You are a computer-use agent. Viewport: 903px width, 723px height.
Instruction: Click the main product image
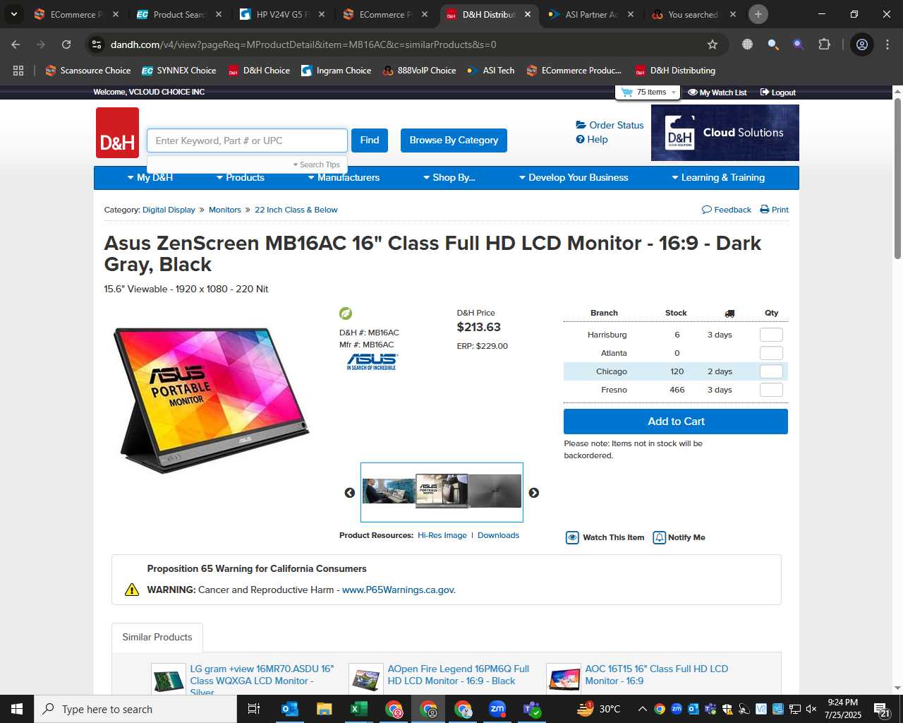[211, 400]
